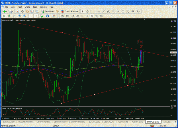Screen dimensions: 178x128
Task: Set timeframe to MN monthly
Action: [101, 16]
